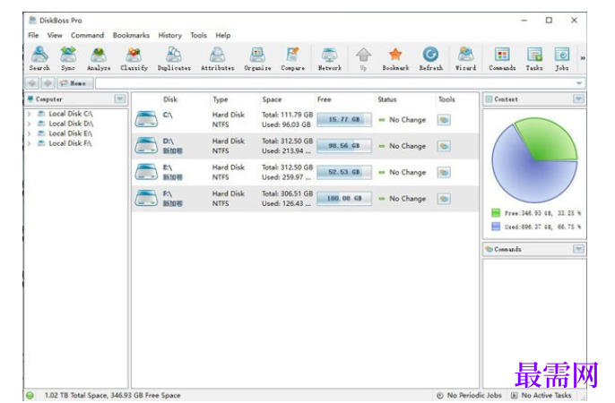
Task: Open tools button for E:\ row
Action: (444, 172)
